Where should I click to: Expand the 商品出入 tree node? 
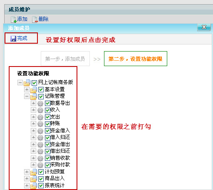click(x=27, y=178)
